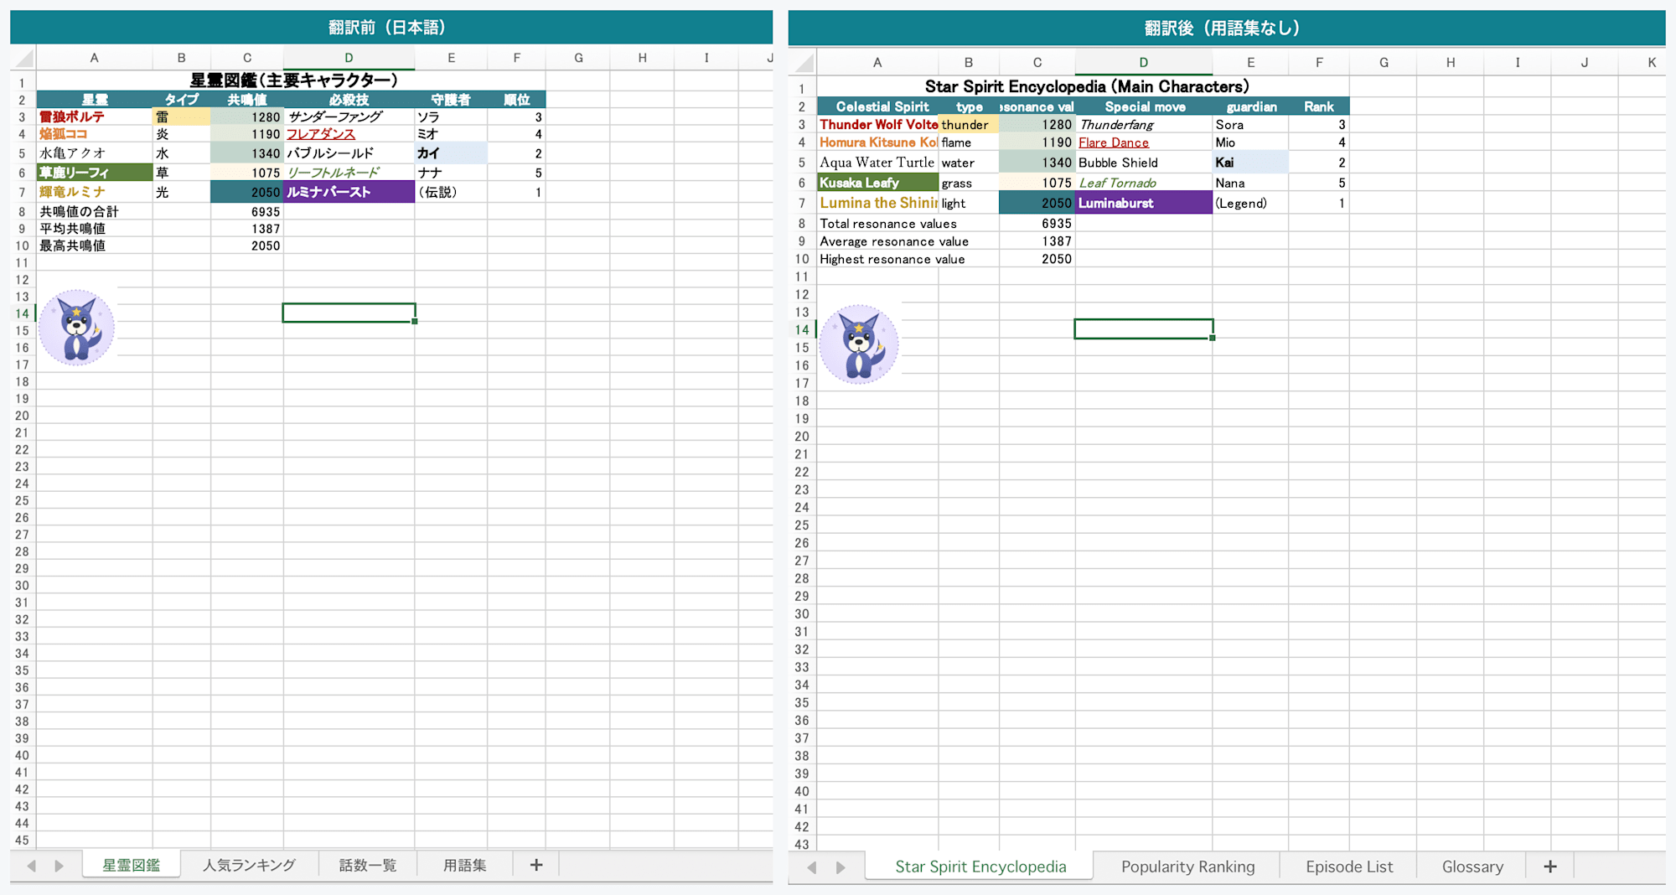Click the Thunderfang cell
The height and width of the screenshot is (895, 1676).
[1143, 124]
